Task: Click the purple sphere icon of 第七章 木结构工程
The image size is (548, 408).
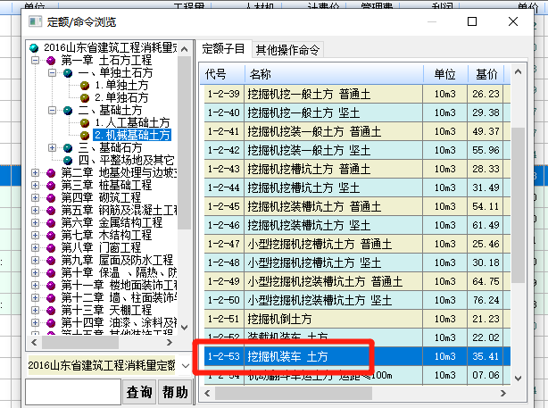Action: point(51,236)
